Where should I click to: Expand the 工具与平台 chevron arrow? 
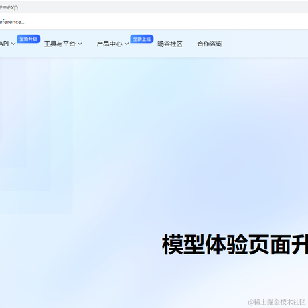(80, 44)
